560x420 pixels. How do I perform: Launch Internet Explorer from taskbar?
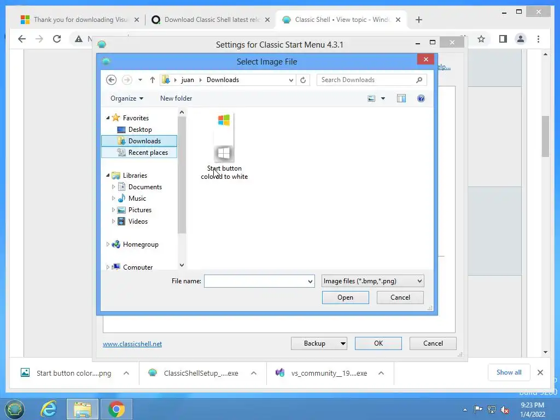[49, 409]
